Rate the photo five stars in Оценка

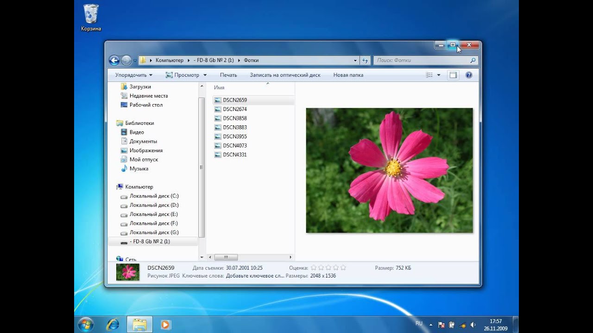(343, 268)
